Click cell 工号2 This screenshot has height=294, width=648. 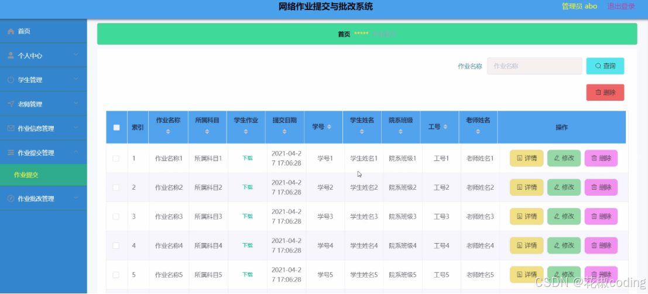click(x=441, y=187)
